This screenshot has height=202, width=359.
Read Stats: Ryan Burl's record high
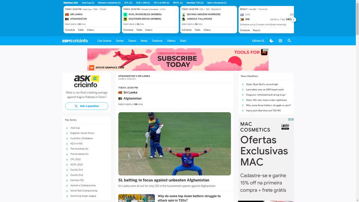coord(262,84)
